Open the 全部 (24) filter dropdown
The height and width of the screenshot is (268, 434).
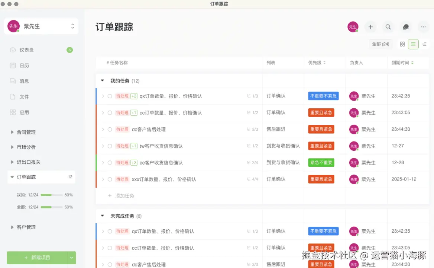pyautogui.click(x=380, y=44)
